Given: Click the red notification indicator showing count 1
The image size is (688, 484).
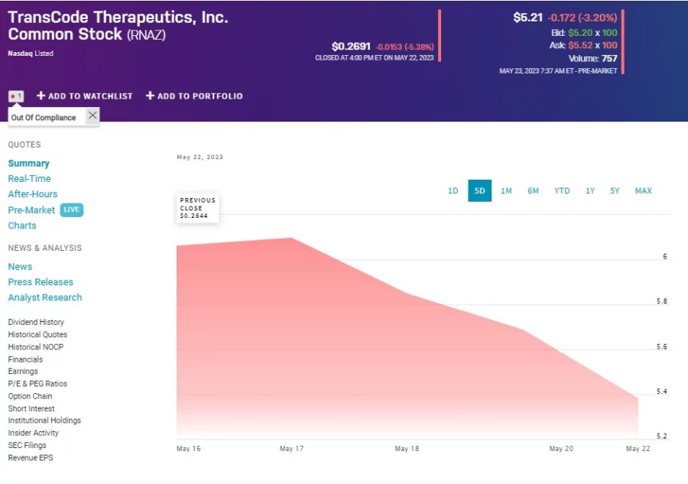Looking at the screenshot, I should (15, 96).
